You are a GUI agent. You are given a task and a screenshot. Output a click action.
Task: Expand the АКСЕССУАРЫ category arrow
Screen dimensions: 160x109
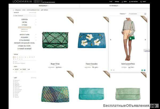point(36,34)
